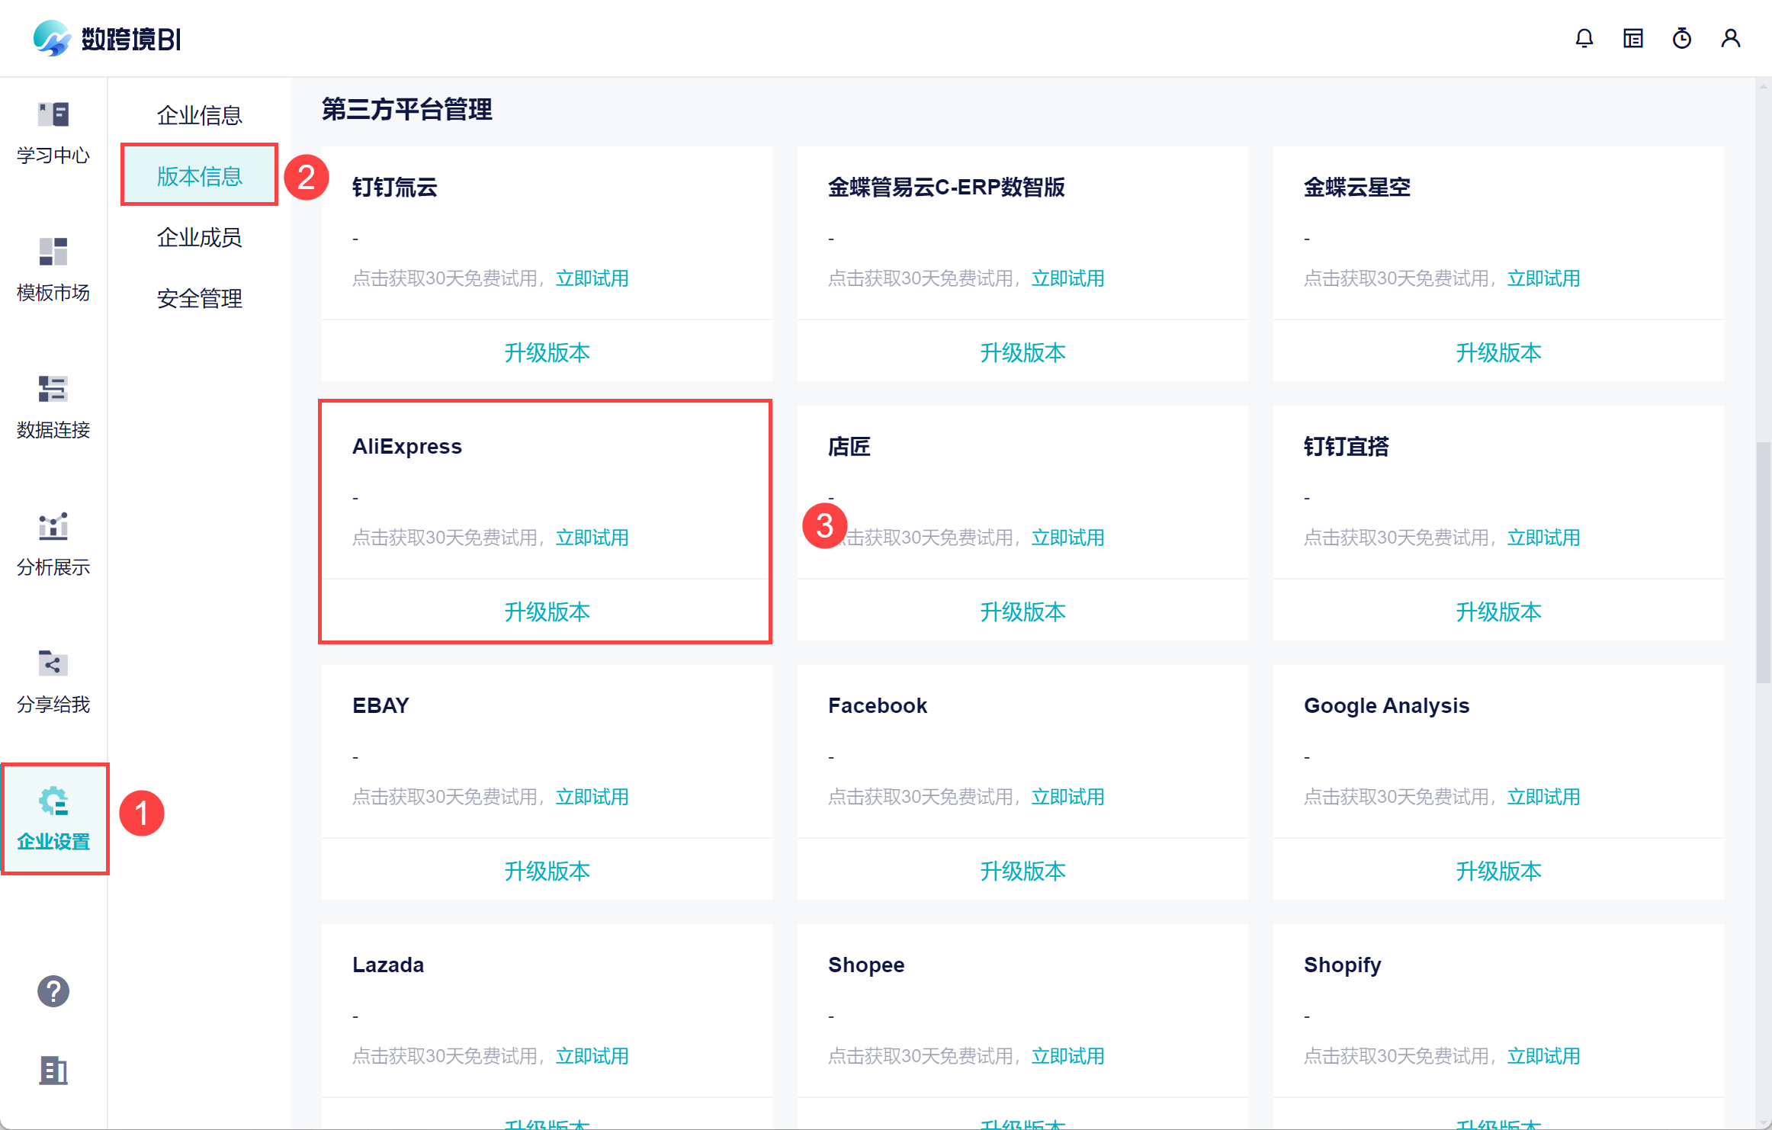Click the building icon at sidebar bottom

pyautogui.click(x=53, y=1071)
